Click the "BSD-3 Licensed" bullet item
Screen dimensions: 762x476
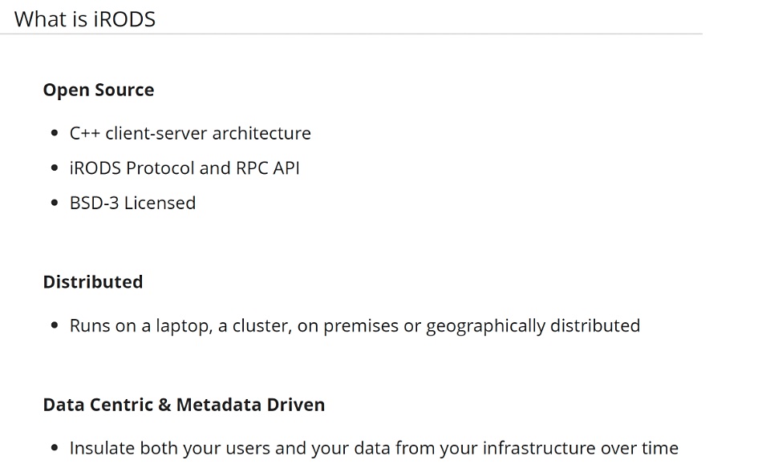pyautogui.click(x=132, y=203)
